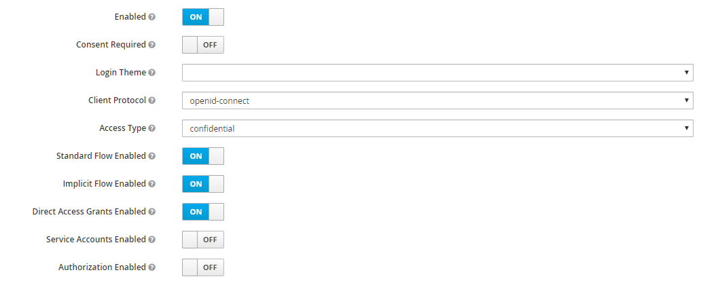Click Client Protocol help icon

[x=152, y=100]
